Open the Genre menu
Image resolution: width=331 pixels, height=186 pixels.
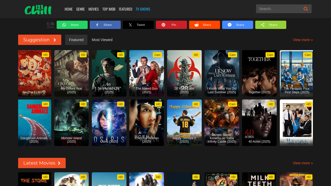[80, 9]
